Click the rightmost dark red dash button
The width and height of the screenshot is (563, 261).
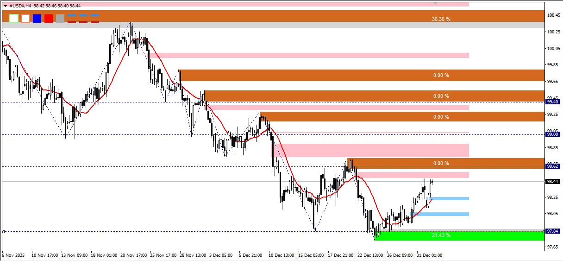coord(94,21)
